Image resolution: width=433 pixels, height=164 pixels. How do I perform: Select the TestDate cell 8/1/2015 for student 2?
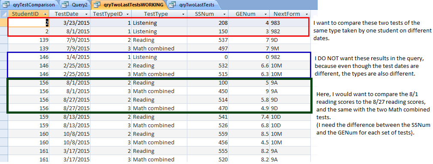coord(69,31)
